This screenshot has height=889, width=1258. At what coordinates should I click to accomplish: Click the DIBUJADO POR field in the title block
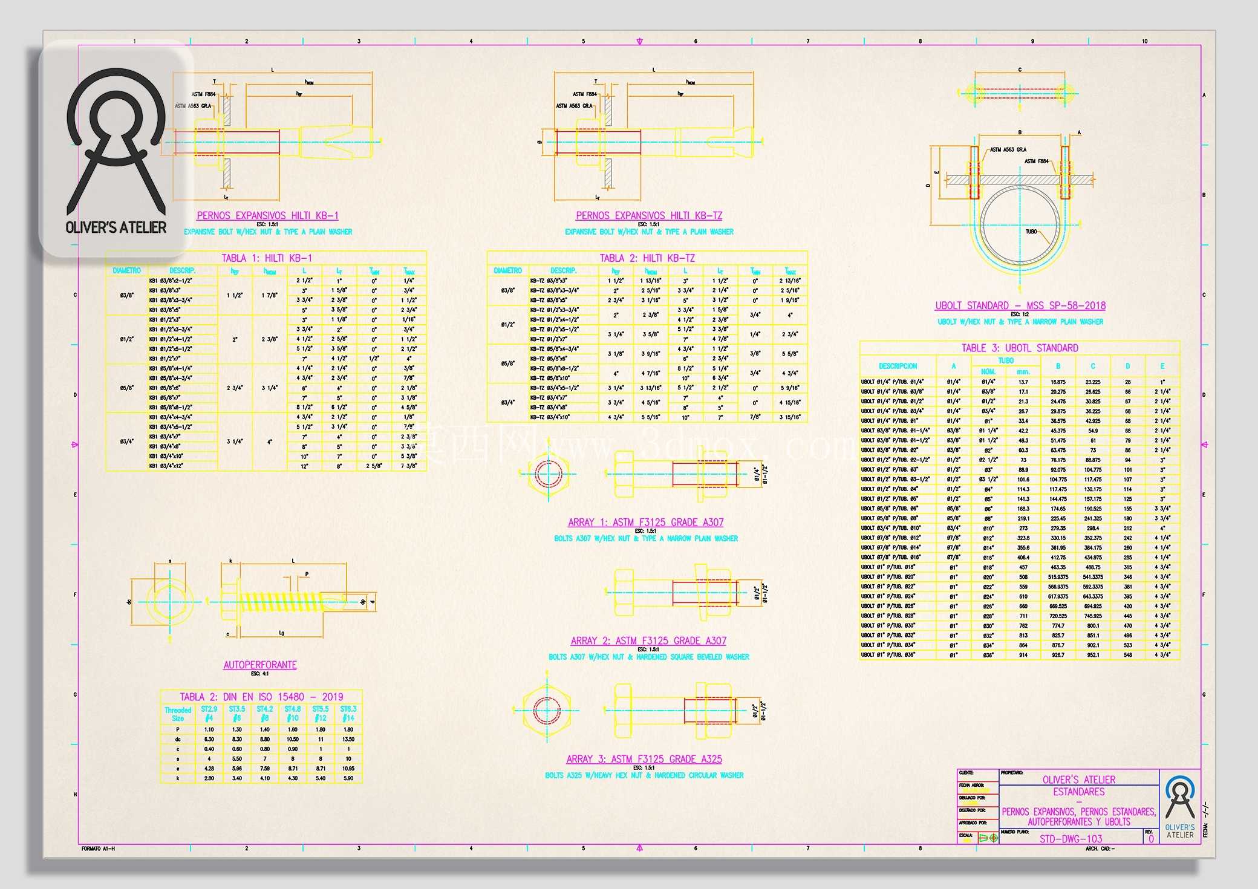978,800
